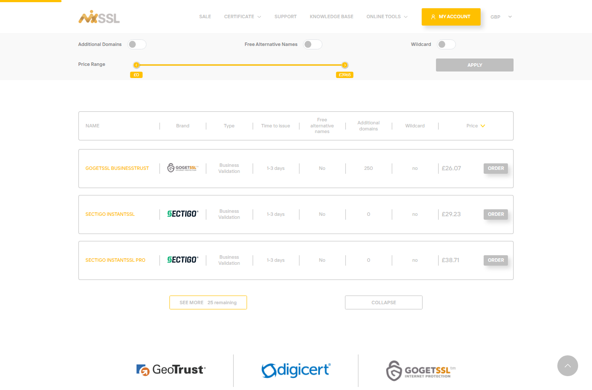Image resolution: width=592 pixels, height=390 pixels.
Task: Open the Sectigo InstantSSL Pro product link
Action: point(115,260)
